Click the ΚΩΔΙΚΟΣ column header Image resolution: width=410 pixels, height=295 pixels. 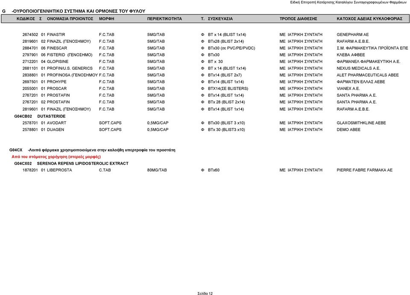pos(26,19)
